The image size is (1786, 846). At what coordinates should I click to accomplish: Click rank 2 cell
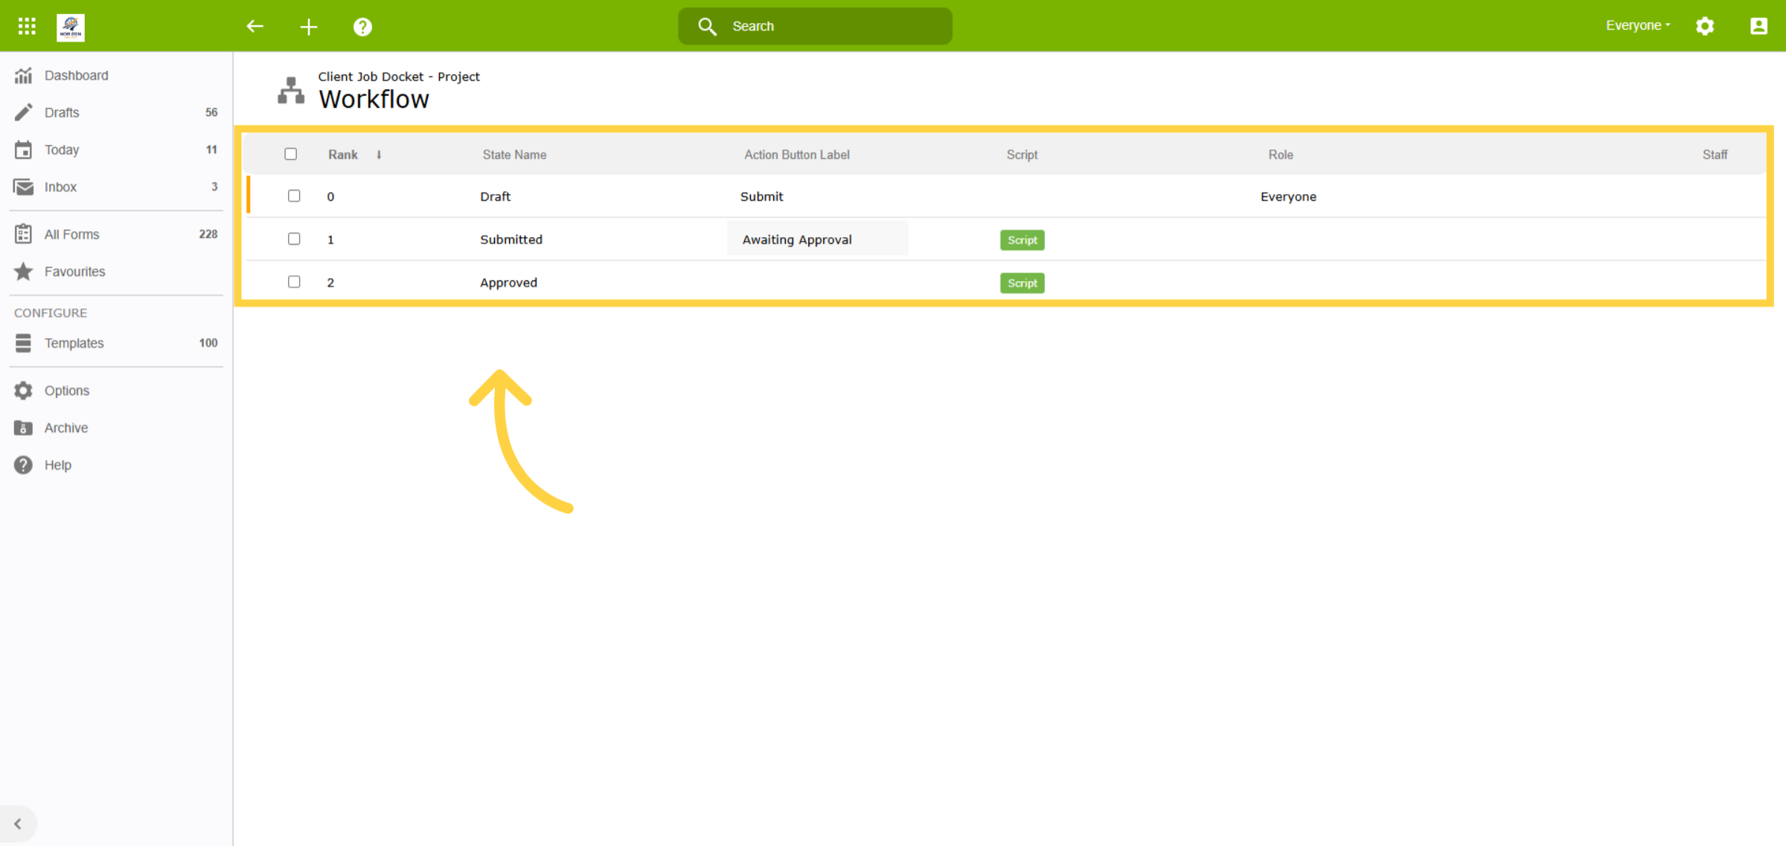pos(330,283)
